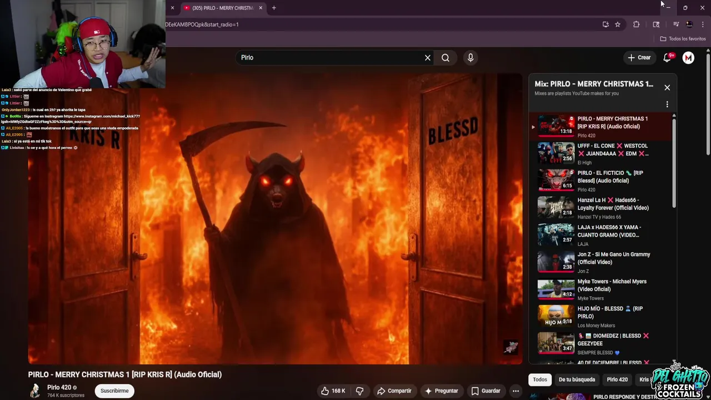
Task: Open more actions ellipsis below video
Action: [x=515, y=391]
